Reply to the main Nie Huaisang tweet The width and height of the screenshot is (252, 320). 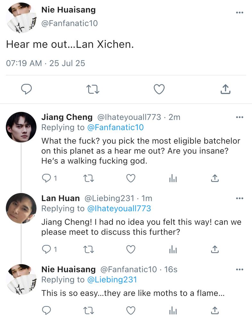point(27,89)
